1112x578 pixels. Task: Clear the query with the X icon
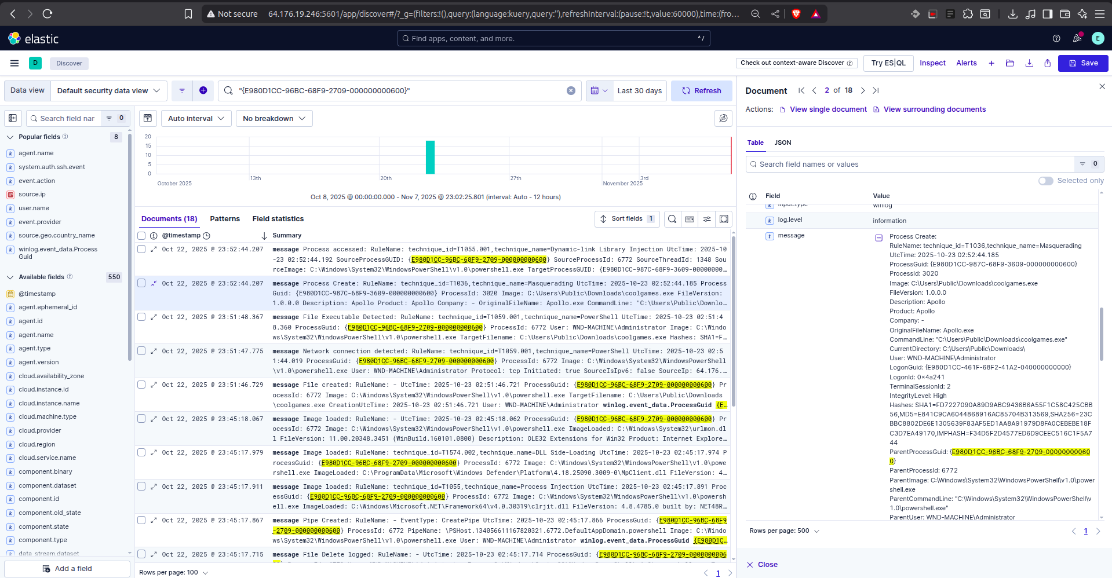pyautogui.click(x=571, y=91)
